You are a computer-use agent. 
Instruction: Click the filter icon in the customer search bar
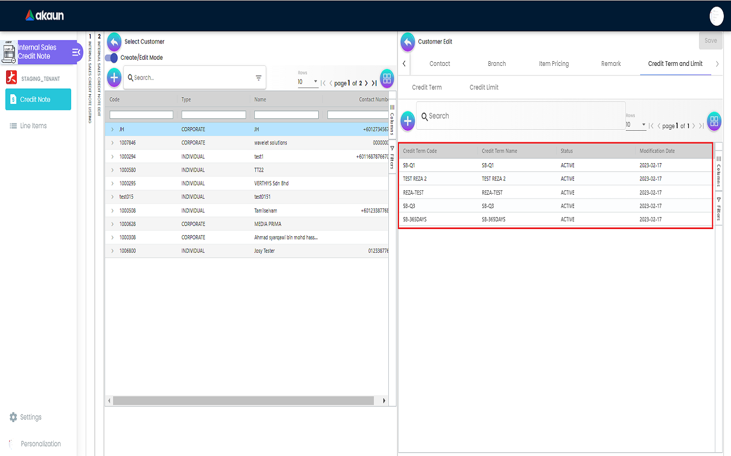point(258,78)
